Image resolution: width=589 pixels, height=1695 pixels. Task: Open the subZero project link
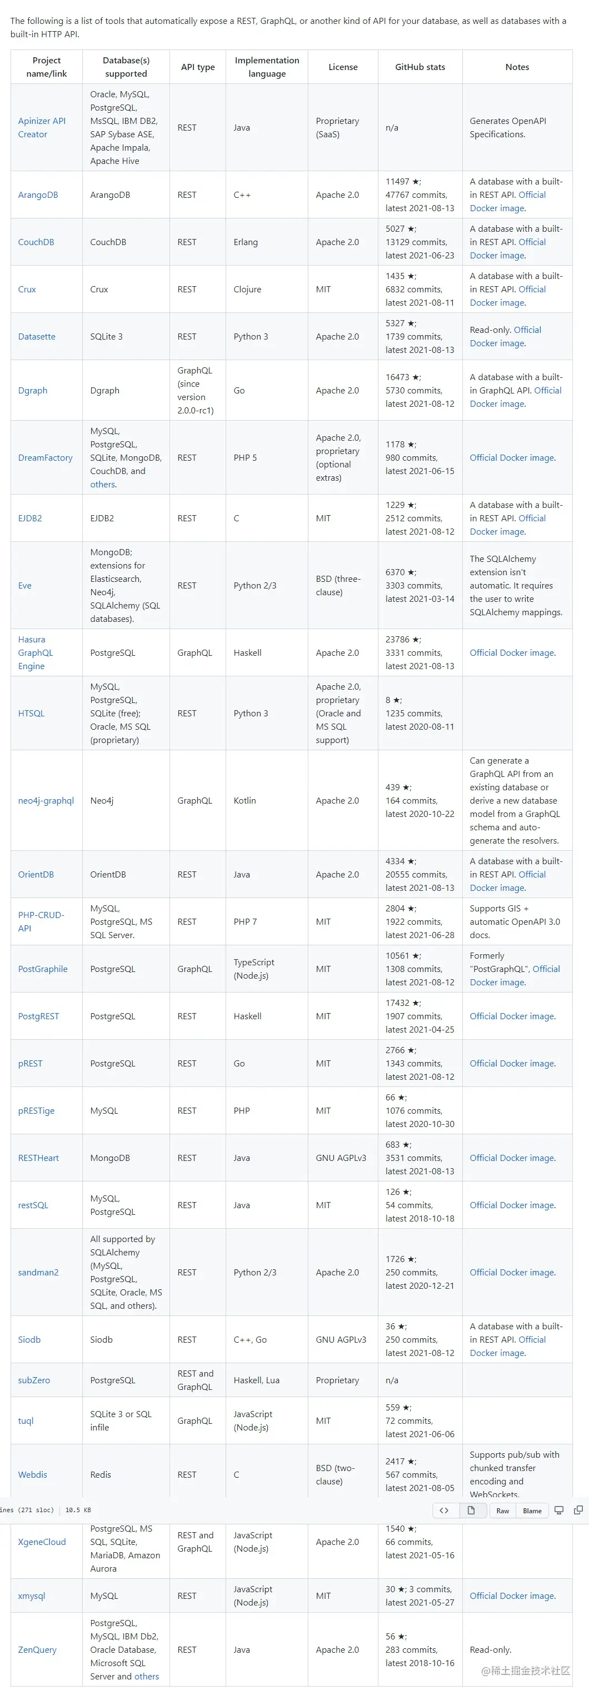pyautogui.click(x=33, y=1380)
